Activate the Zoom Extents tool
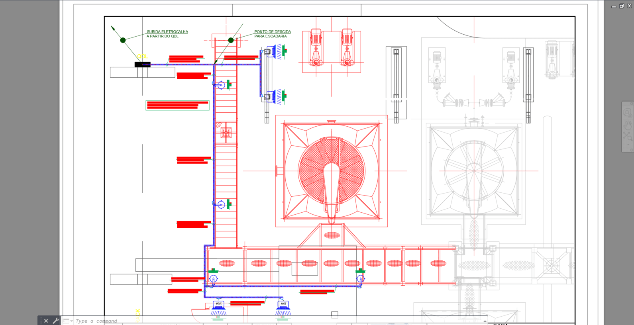 pyautogui.click(x=628, y=137)
